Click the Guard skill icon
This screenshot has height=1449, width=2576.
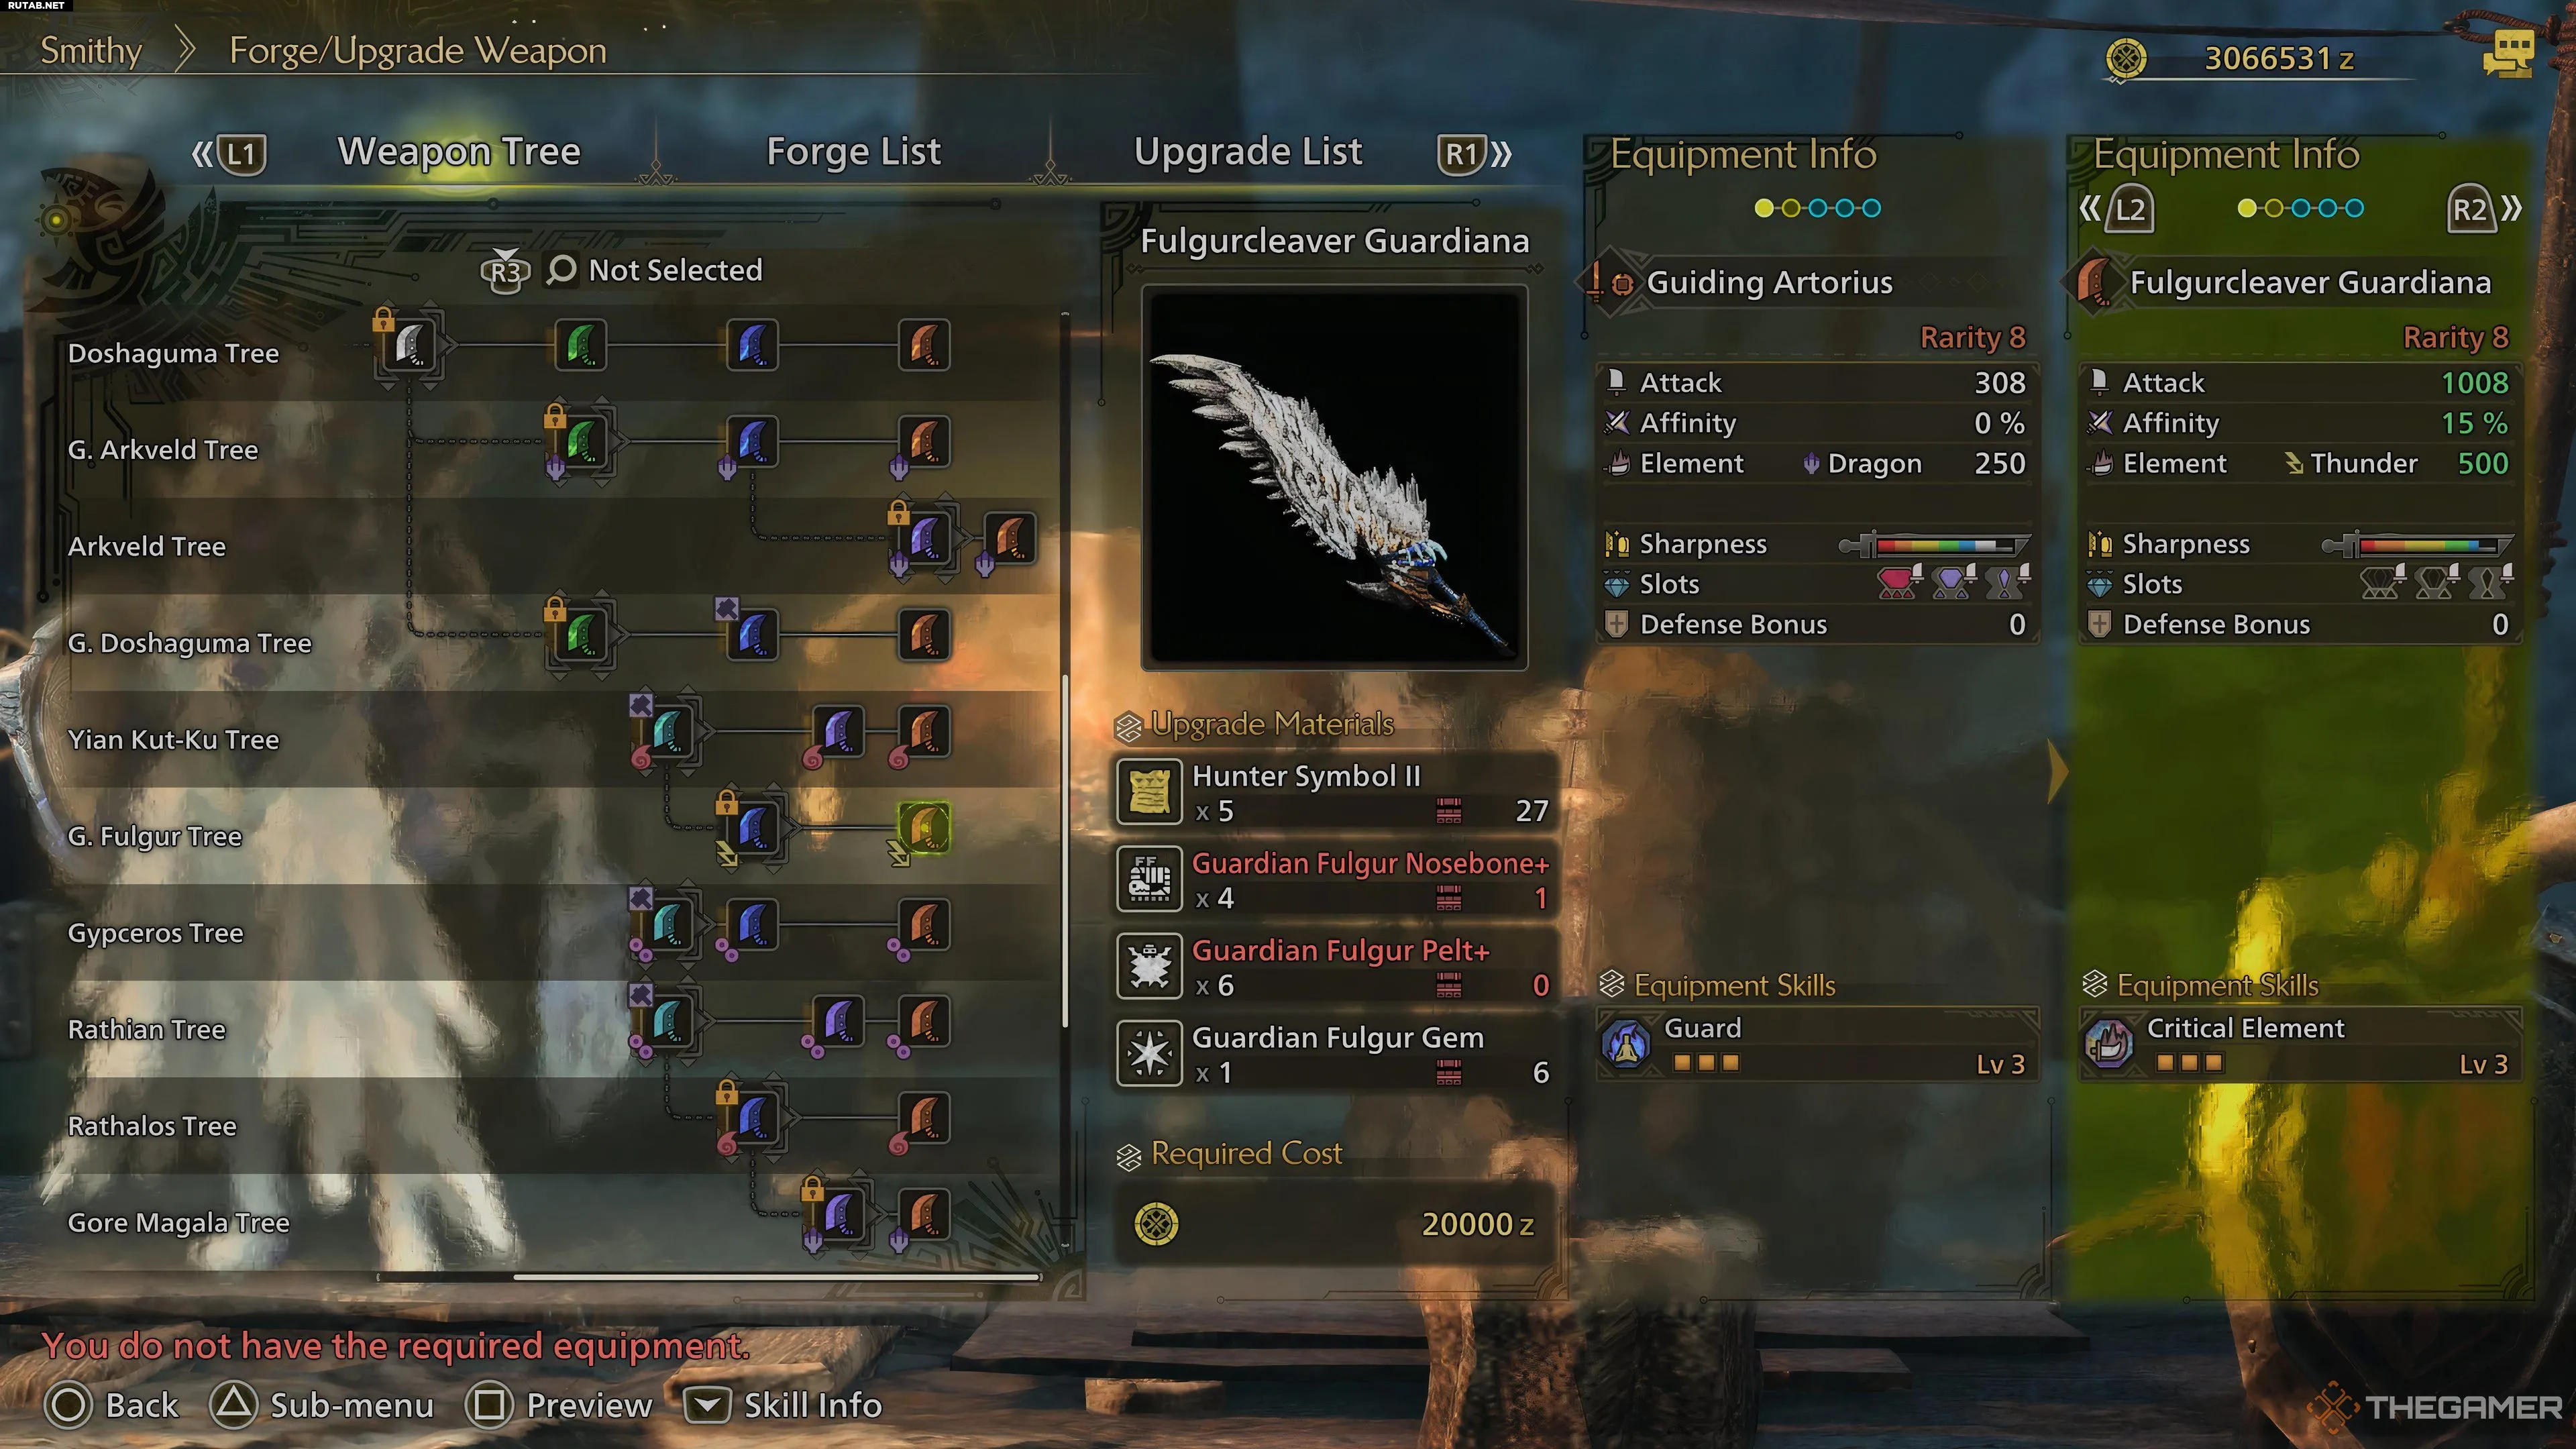tap(1626, 1045)
